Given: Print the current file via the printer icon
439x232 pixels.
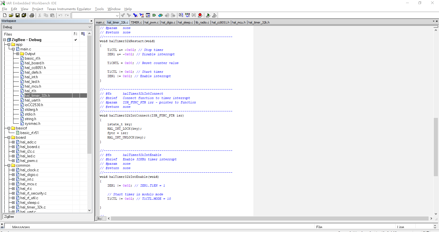Looking at the screenshot, I should coord(32,15).
